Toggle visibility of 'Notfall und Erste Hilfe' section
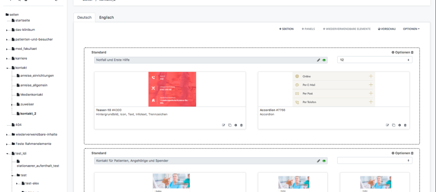This screenshot has width=436, height=192. coord(324,60)
